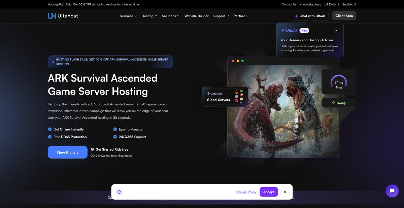Open the Cookie Policy link
The height and width of the screenshot is (208, 404).
[x=246, y=192]
